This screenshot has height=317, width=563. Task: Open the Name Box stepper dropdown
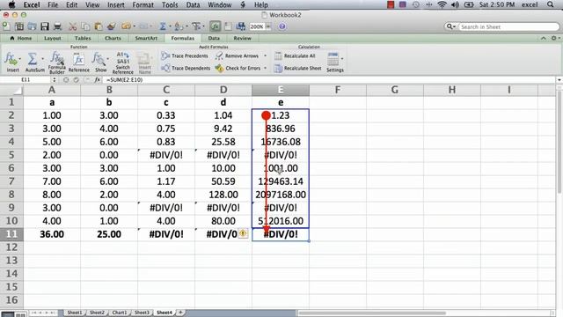[x=55, y=80]
